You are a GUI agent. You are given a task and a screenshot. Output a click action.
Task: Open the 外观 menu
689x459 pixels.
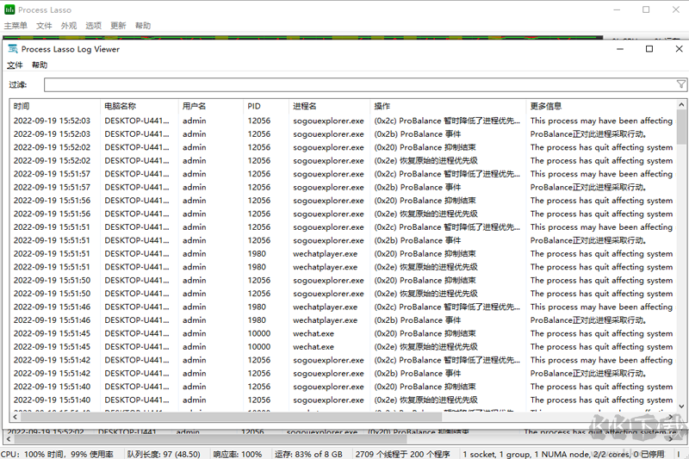coord(69,26)
